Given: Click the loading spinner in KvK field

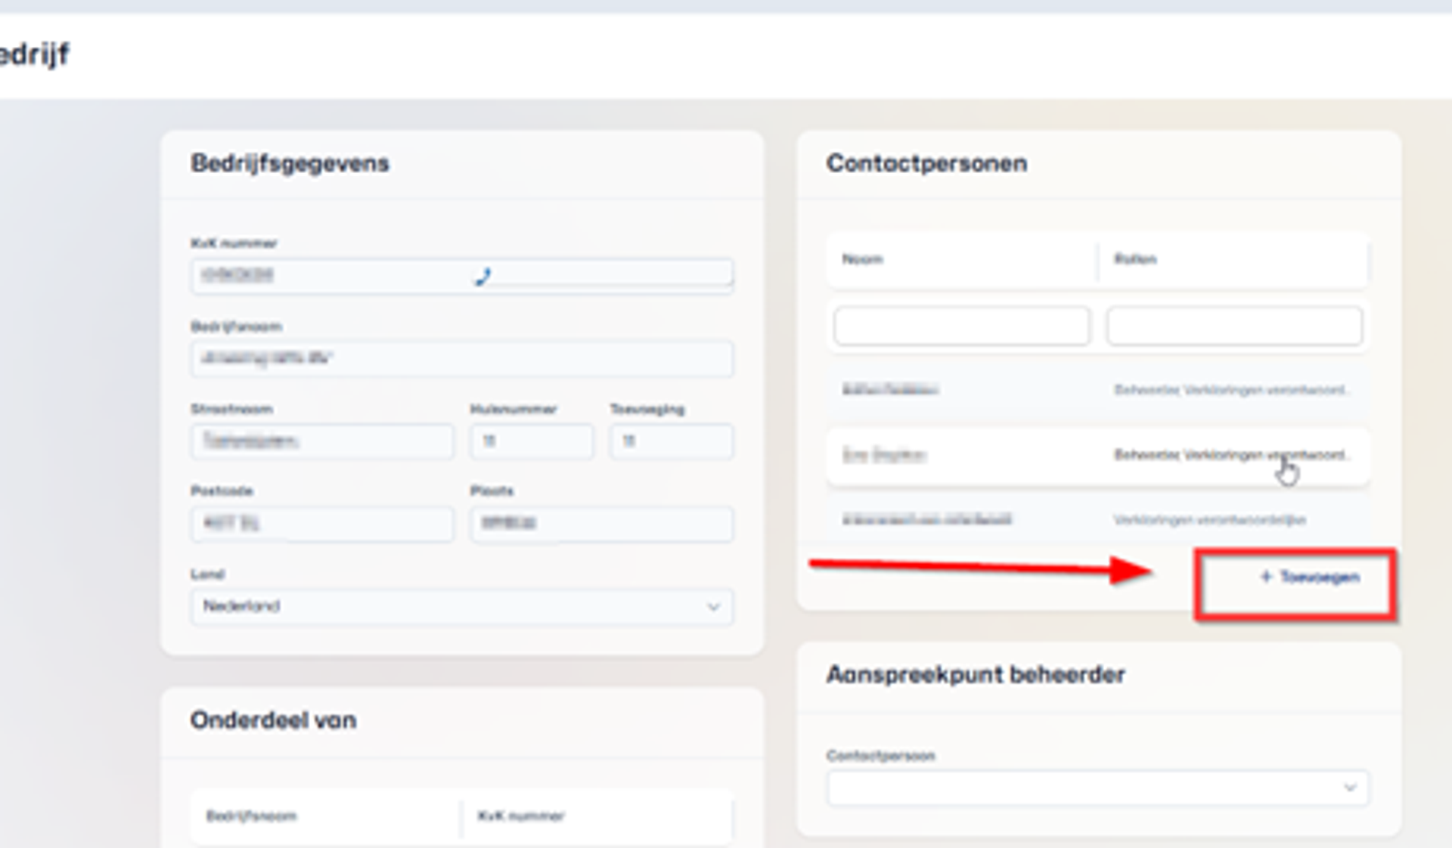Looking at the screenshot, I should tap(482, 277).
